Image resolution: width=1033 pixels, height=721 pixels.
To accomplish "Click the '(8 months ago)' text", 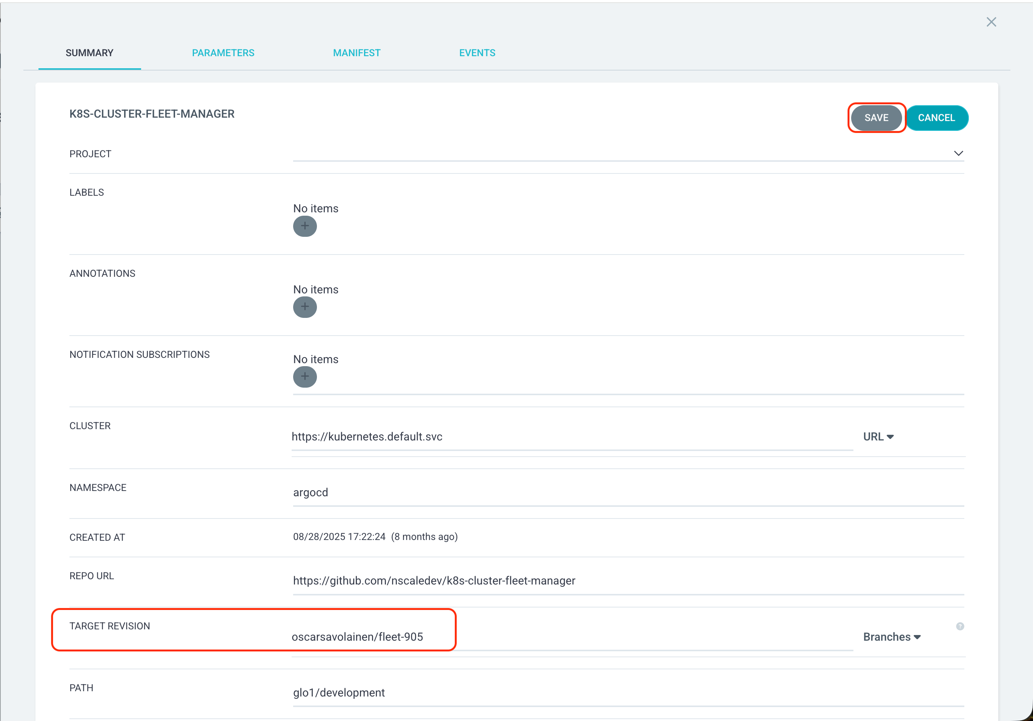I will pyautogui.click(x=424, y=537).
